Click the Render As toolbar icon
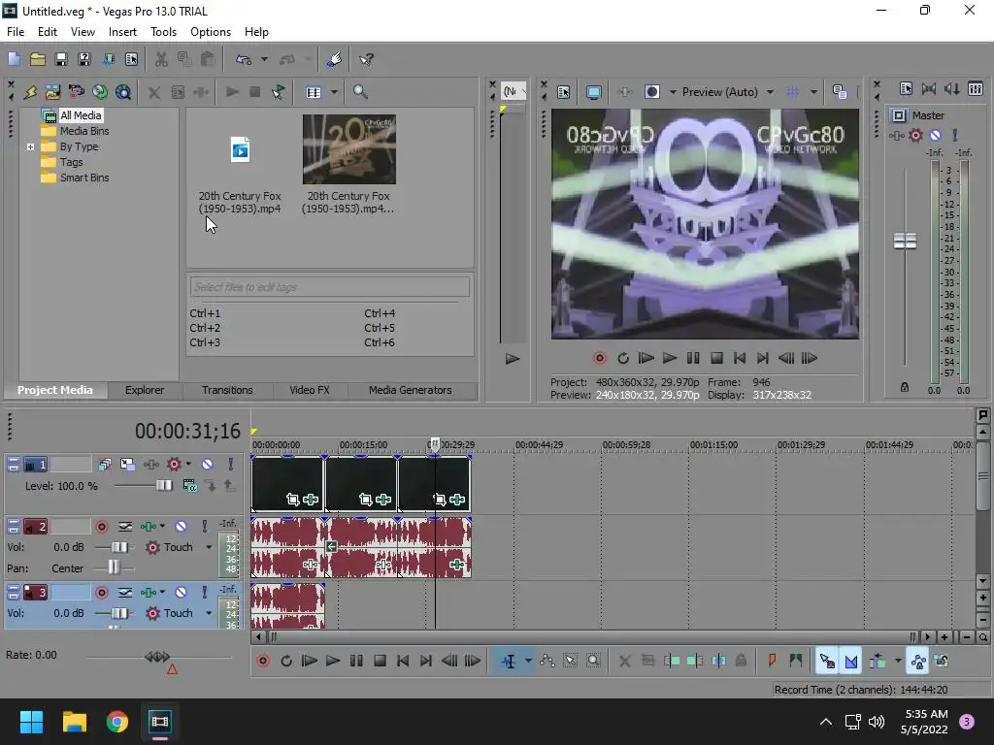The width and height of the screenshot is (994, 745). pos(109,59)
